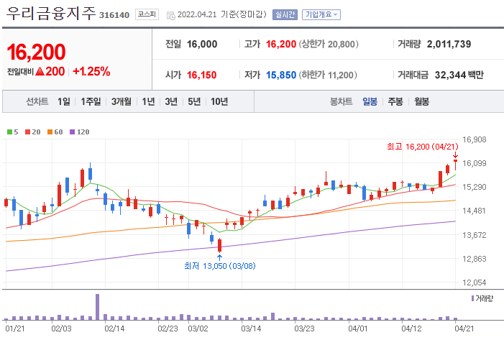Click the red up triangle next to 200
Screen dimensions: 504x340
[40, 71]
